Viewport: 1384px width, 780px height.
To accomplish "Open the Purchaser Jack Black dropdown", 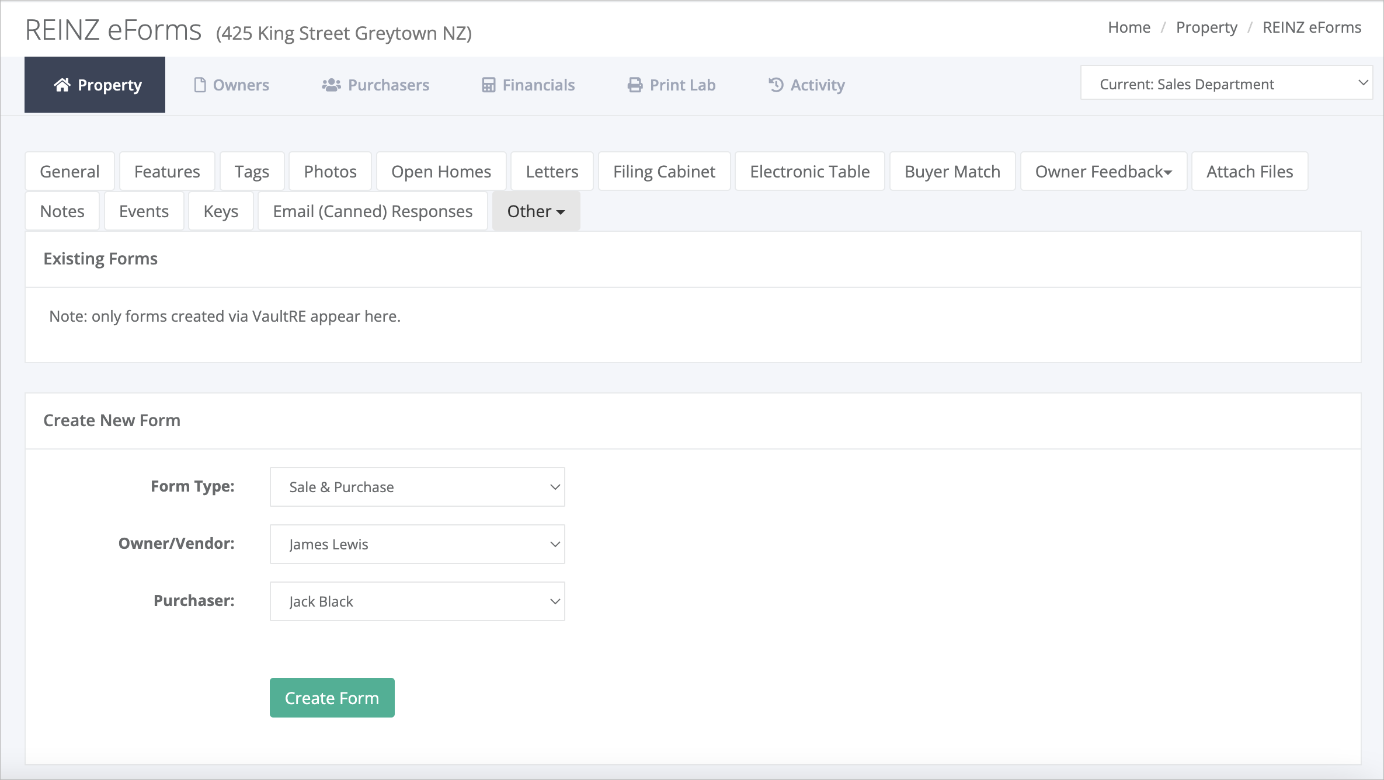I will (x=417, y=601).
